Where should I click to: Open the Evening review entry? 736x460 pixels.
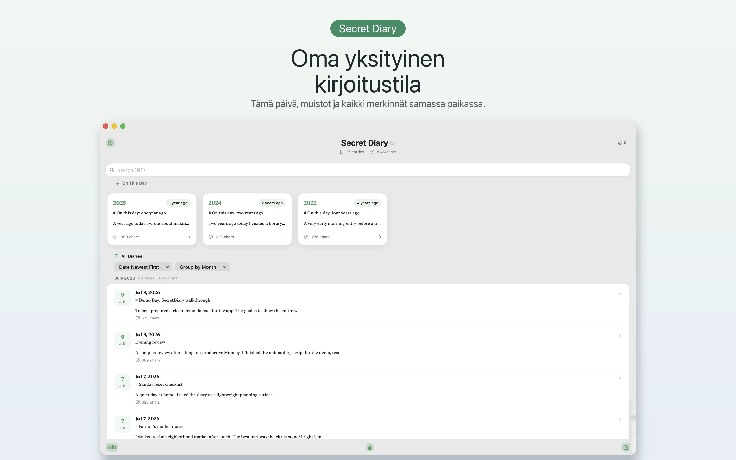tap(368, 347)
